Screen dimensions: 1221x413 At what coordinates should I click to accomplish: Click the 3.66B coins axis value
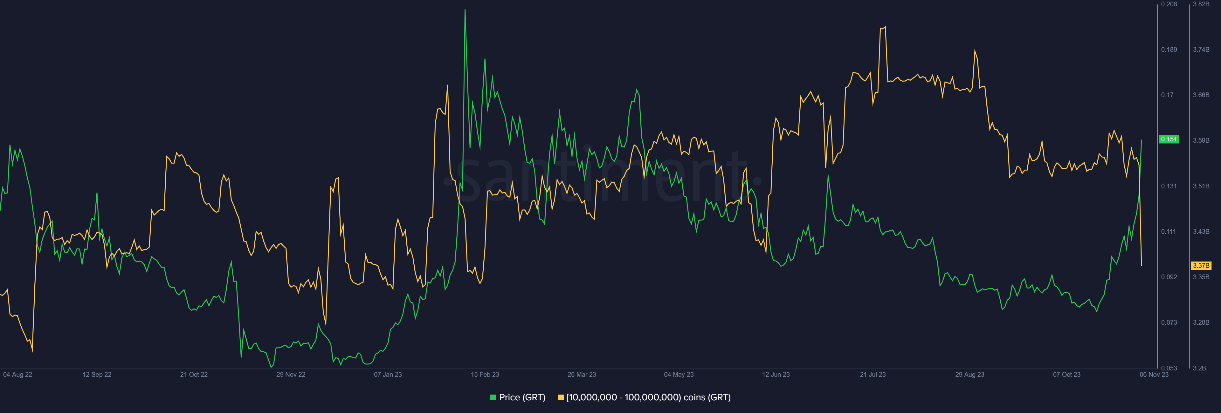[1201, 95]
